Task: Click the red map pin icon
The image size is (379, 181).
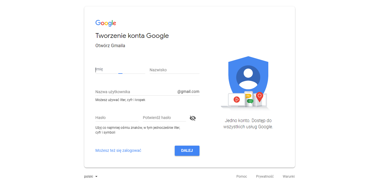Action: point(260,96)
